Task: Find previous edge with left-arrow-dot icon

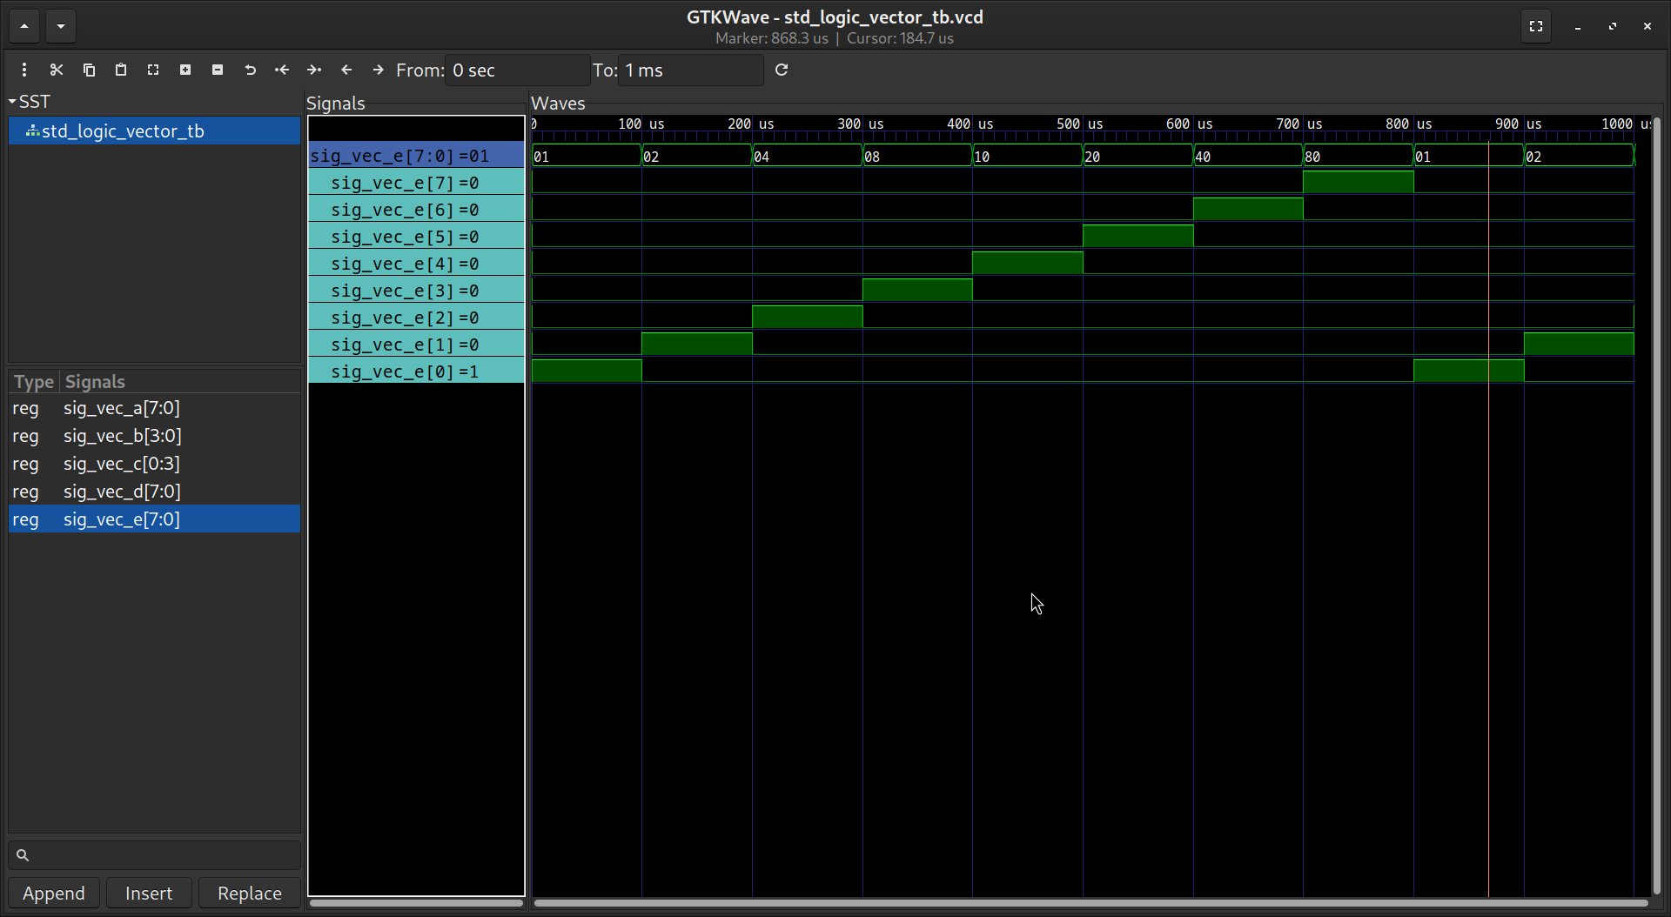Action: [x=282, y=70]
